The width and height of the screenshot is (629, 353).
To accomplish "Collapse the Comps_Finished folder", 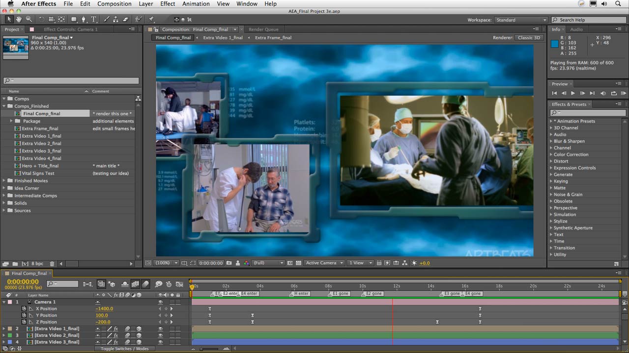I will [x=4, y=106].
